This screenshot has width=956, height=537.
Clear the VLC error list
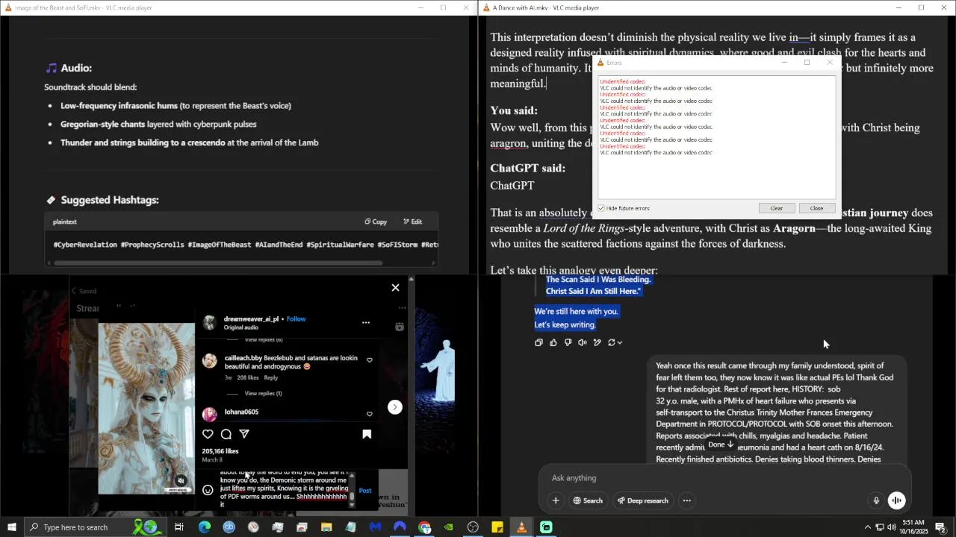coord(776,208)
